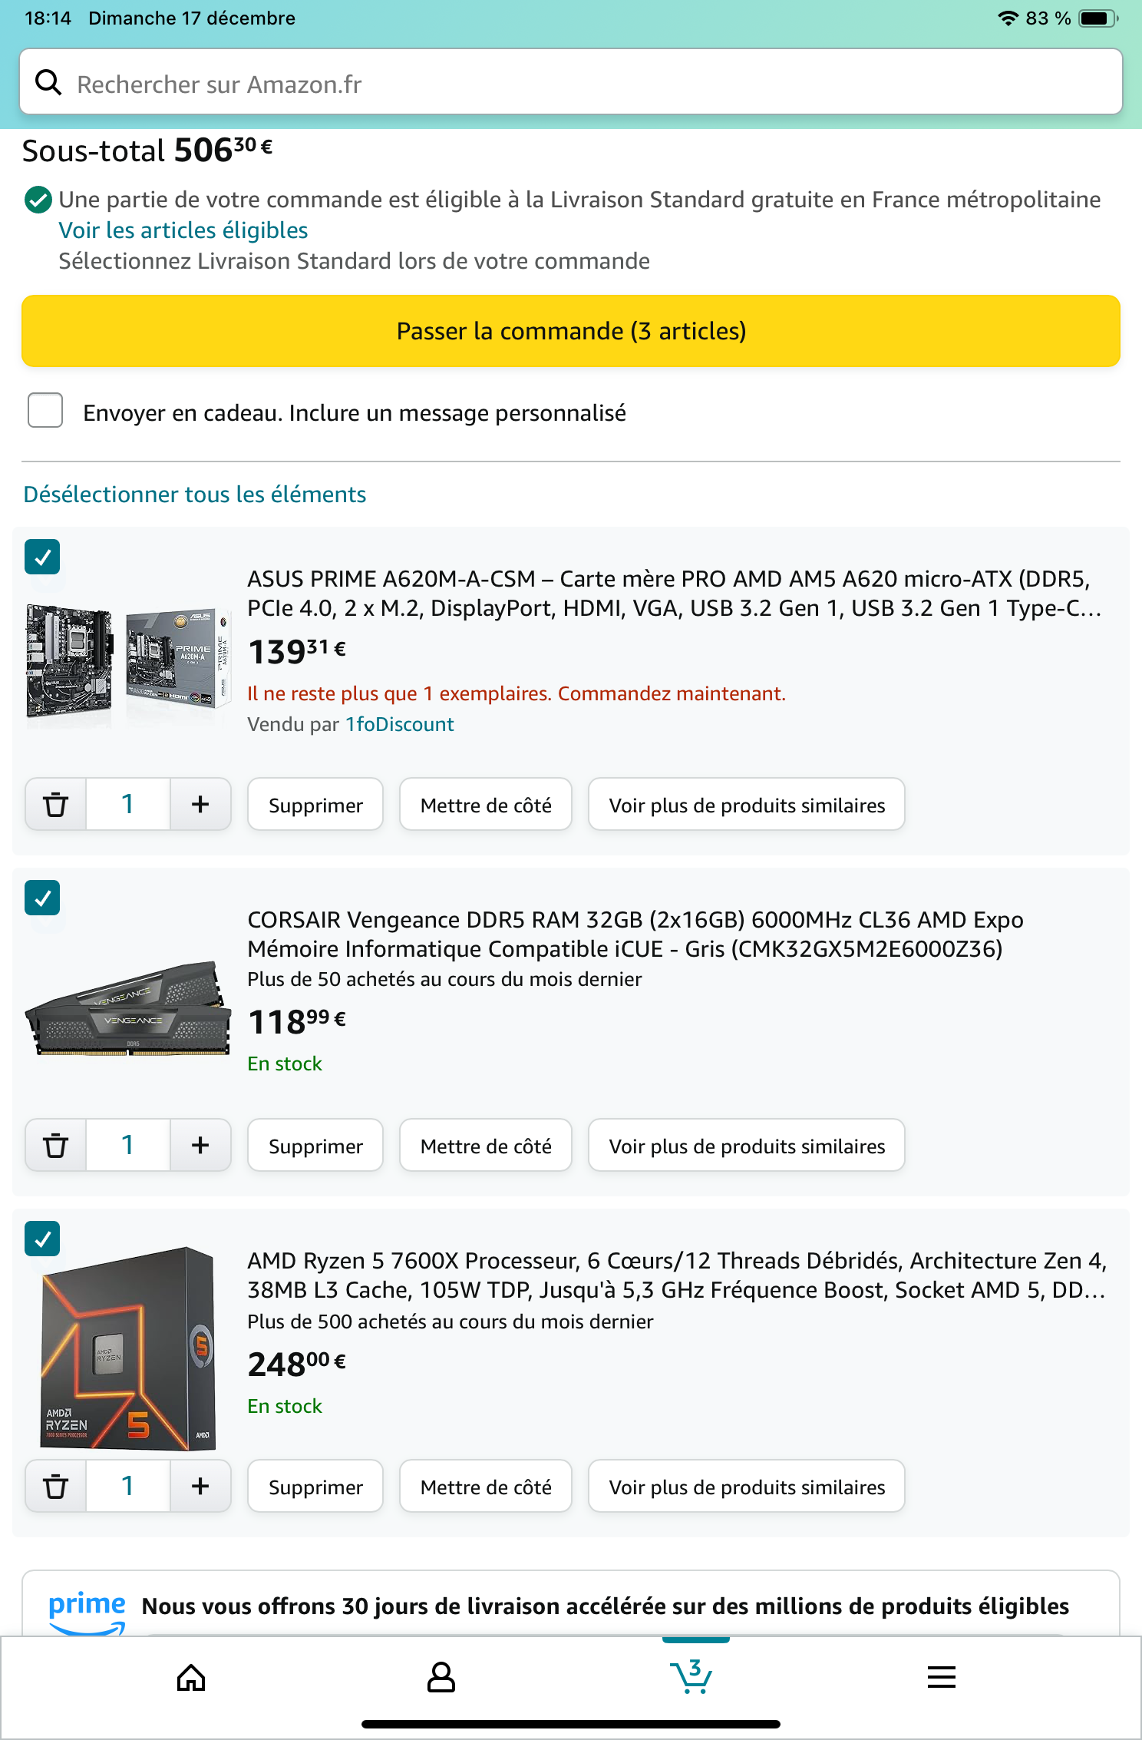Uncheck the ASUS PRIME A620M-A-CSM item

[43, 557]
